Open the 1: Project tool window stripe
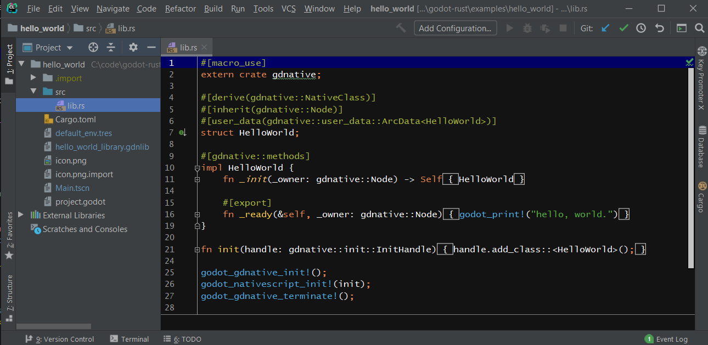The image size is (708, 345). tap(9, 65)
